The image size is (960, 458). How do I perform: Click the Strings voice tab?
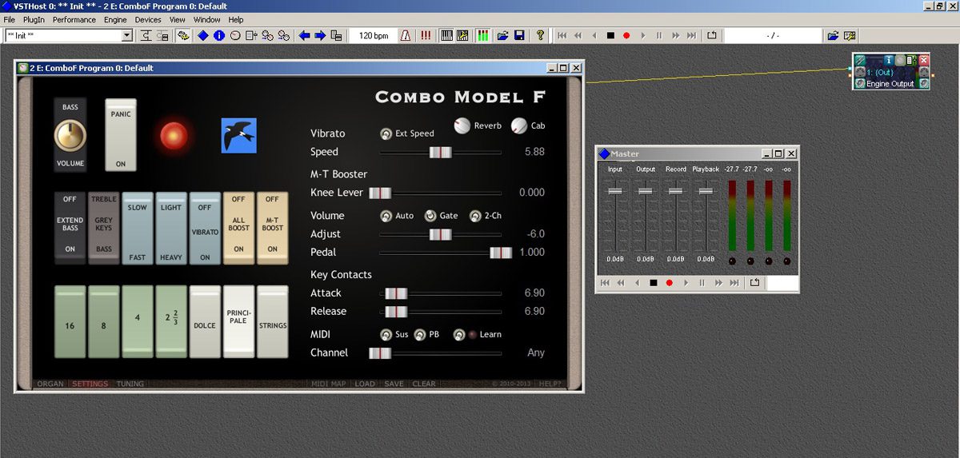(272, 321)
